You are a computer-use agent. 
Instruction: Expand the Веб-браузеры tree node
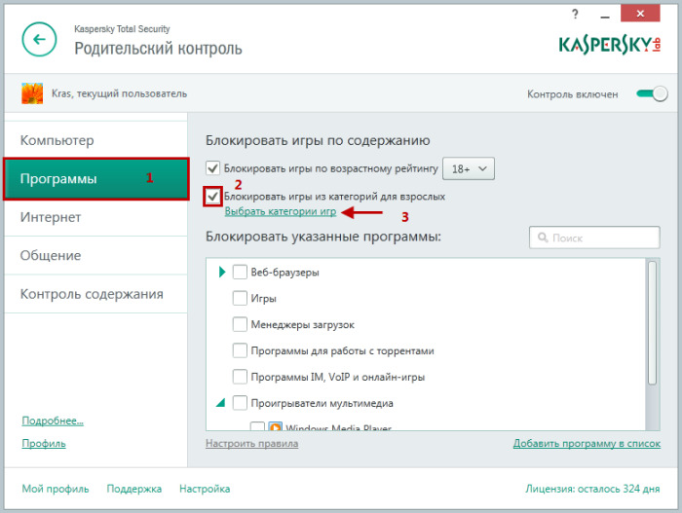click(x=222, y=273)
